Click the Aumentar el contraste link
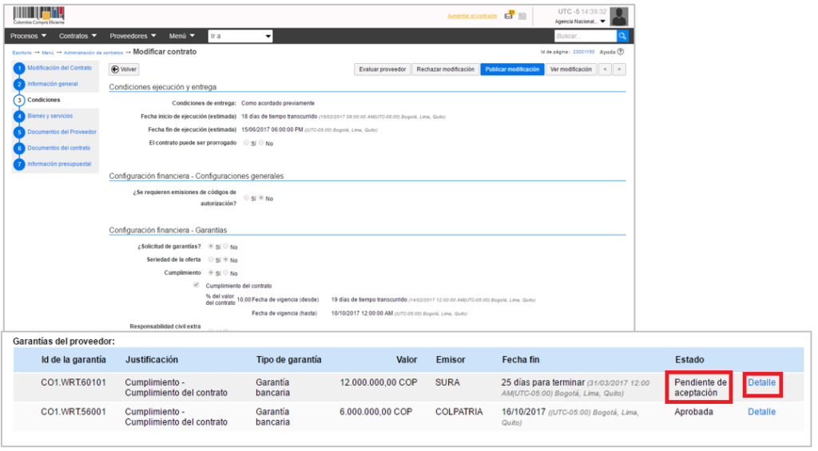 (471, 16)
